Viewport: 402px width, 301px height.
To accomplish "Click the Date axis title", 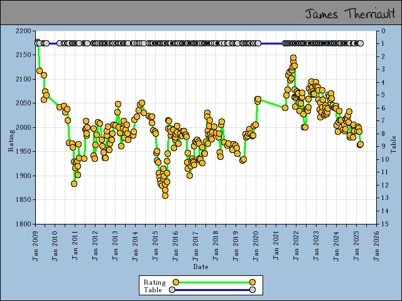I will (x=201, y=267).
